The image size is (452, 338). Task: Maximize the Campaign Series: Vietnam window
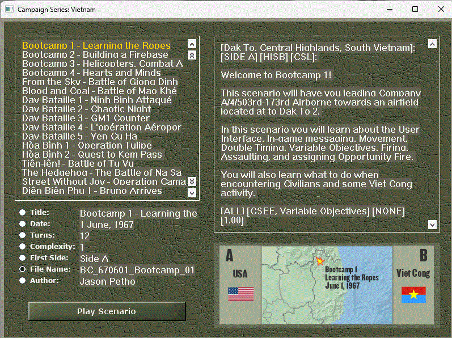point(415,9)
